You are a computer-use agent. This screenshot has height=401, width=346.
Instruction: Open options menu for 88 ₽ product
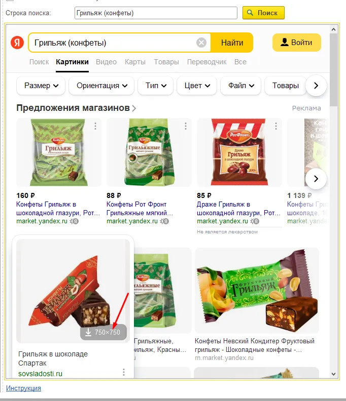coord(186,126)
